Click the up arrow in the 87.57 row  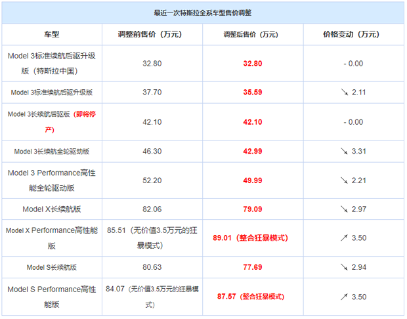(344, 297)
